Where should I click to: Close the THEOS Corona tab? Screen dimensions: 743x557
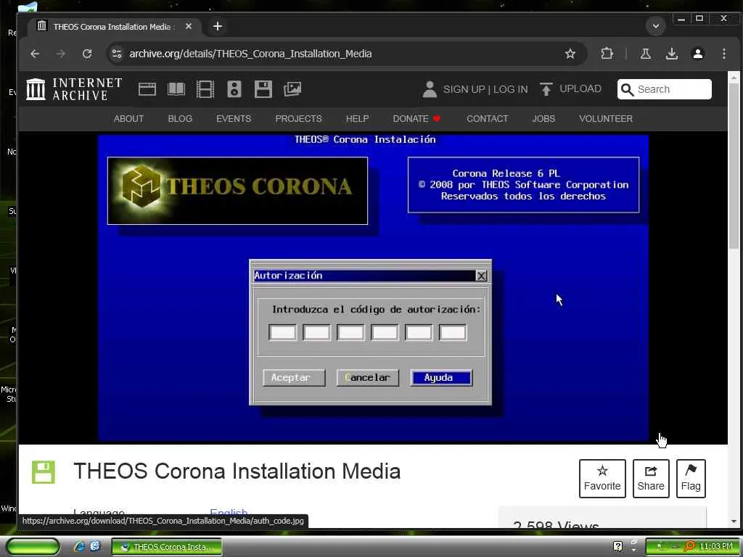click(x=189, y=27)
